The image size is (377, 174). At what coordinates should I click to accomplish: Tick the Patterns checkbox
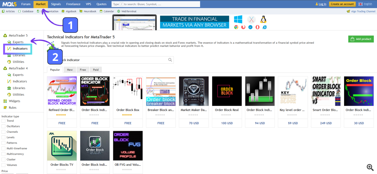click(4, 143)
